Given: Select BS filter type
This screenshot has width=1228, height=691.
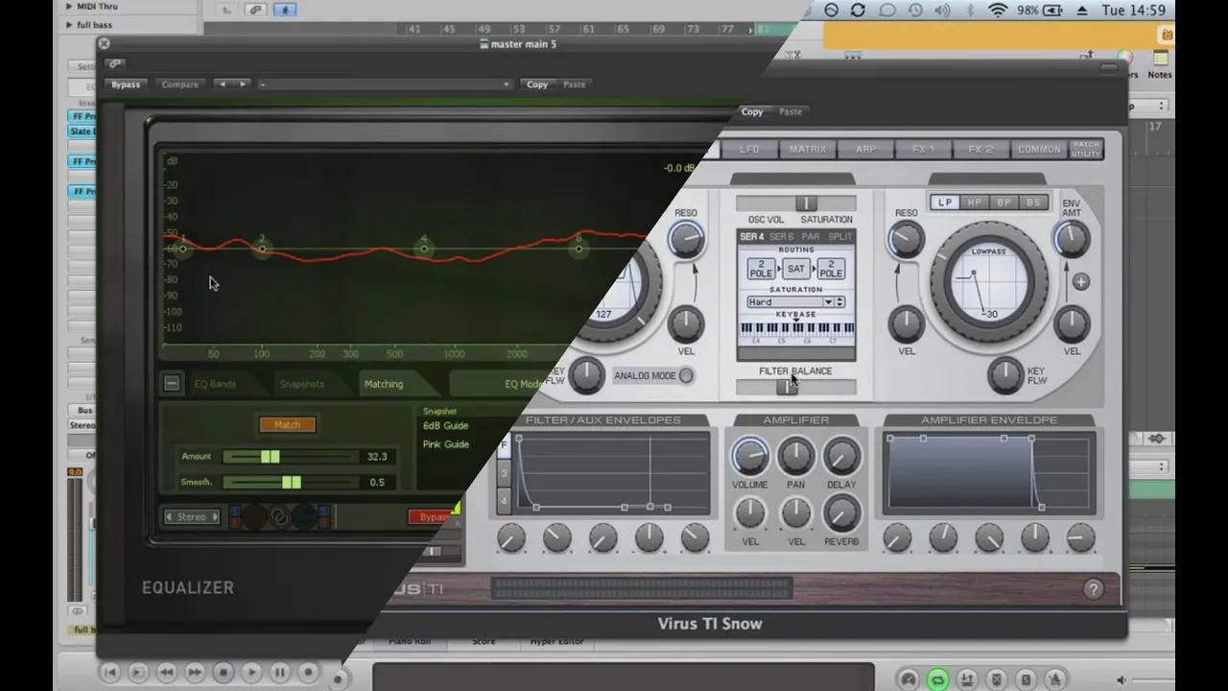Looking at the screenshot, I should [x=1032, y=203].
